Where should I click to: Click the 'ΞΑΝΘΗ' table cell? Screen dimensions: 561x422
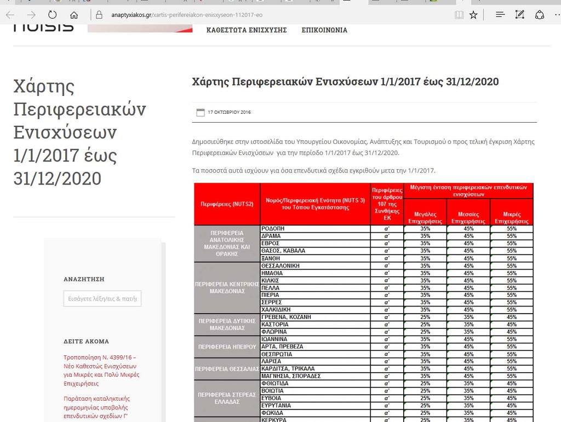pyautogui.click(x=315, y=258)
